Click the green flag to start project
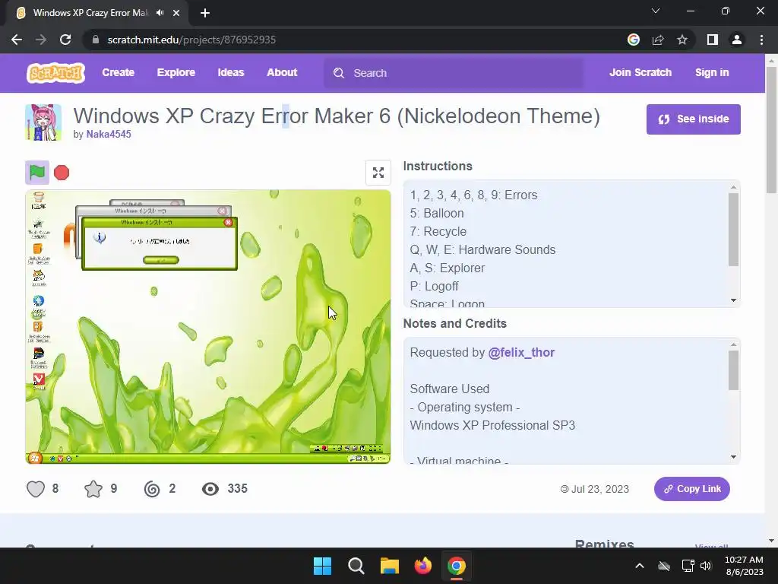Image resolution: width=778 pixels, height=584 pixels. click(37, 173)
